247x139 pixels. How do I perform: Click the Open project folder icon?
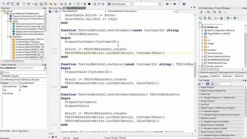click(x=29, y=4)
